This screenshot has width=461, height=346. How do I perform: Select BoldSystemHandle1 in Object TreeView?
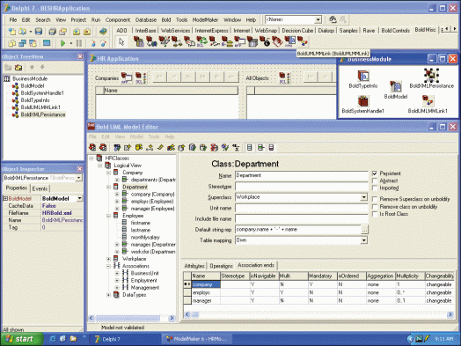(x=42, y=93)
